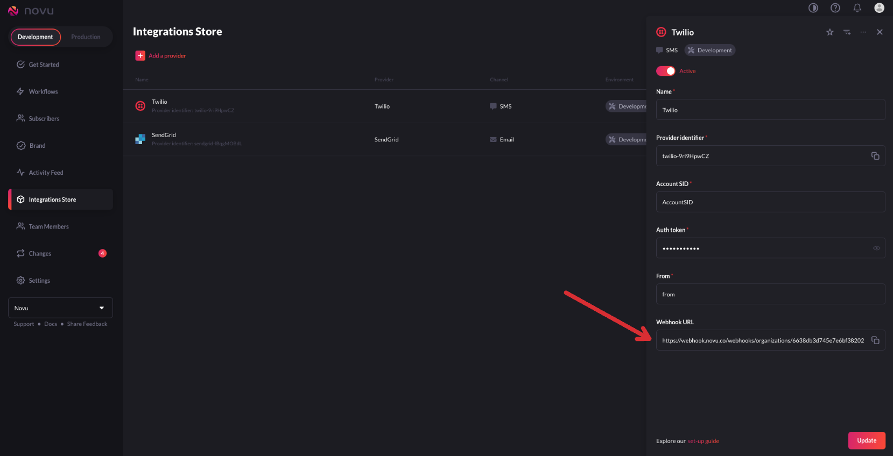
Task: Click the Get Started check icon
Action: point(20,65)
